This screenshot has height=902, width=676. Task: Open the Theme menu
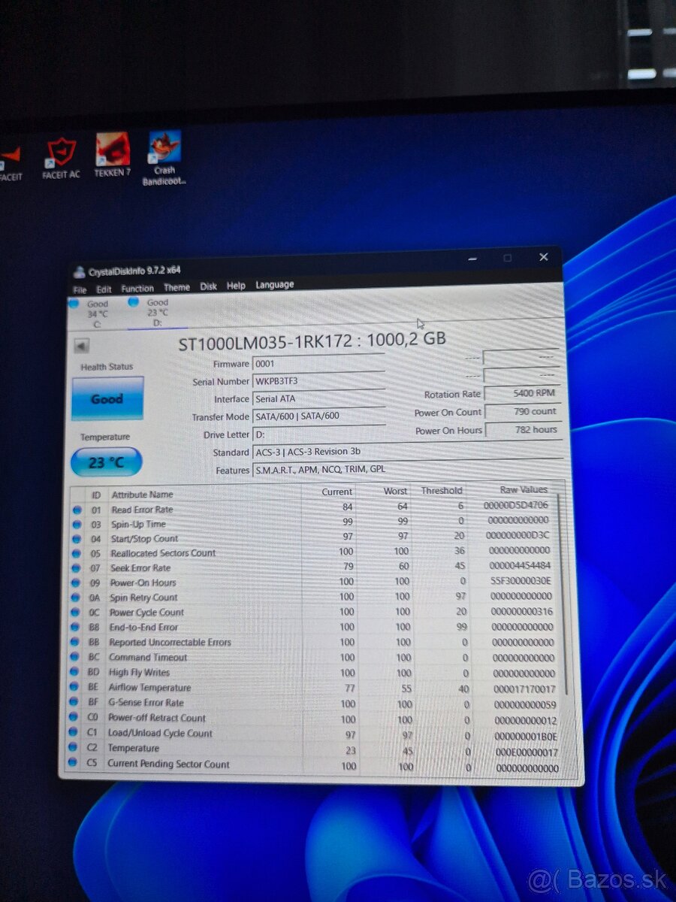click(x=177, y=286)
